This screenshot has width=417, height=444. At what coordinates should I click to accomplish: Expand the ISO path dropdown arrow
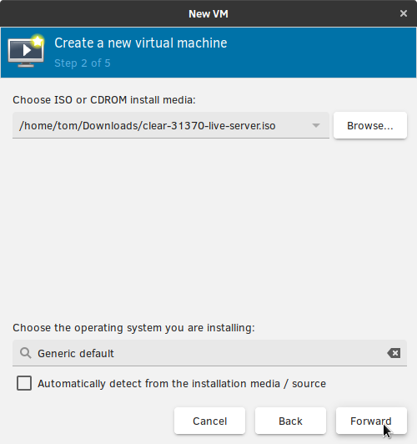316,125
